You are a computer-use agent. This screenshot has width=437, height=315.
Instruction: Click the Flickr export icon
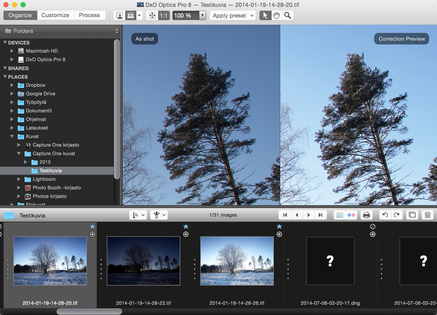tap(351, 215)
